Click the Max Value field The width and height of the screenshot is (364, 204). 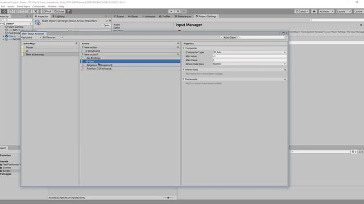pyautogui.click(x=249, y=60)
